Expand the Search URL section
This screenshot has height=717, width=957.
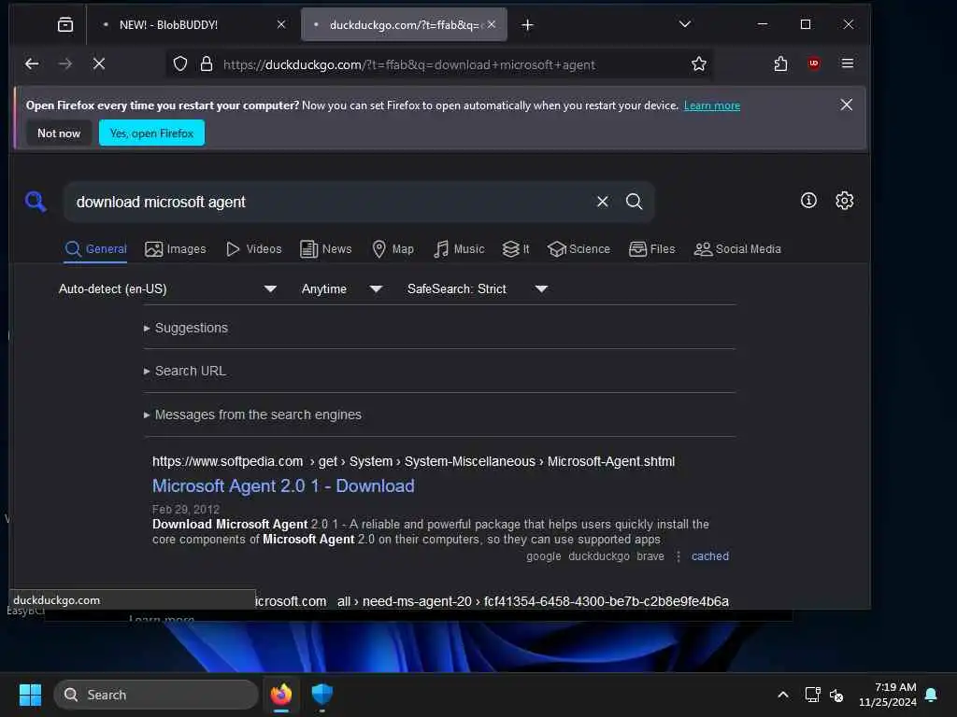click(185, 372)
